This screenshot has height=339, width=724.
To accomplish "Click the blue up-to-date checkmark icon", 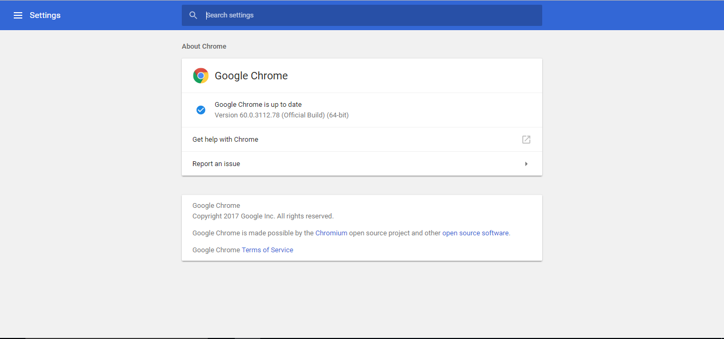I will pos(201,110).
